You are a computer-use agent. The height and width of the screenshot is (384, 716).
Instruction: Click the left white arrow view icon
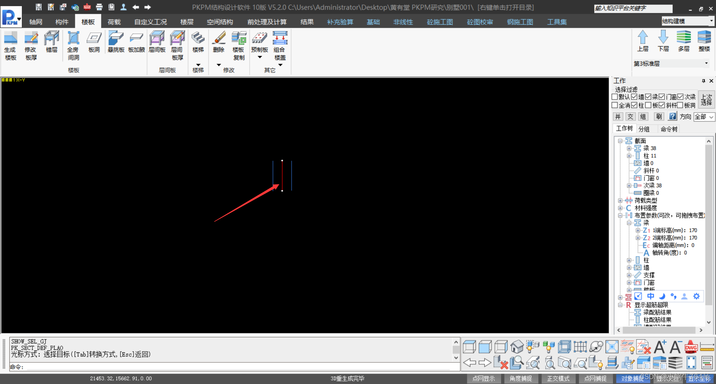pyautogui.click(x=470, y=362)
